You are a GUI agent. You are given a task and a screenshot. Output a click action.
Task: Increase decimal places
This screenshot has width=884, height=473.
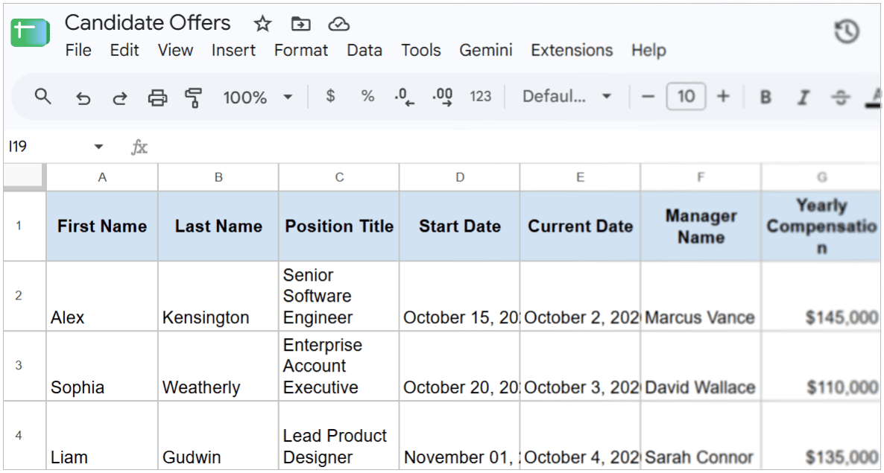[443, 97]
